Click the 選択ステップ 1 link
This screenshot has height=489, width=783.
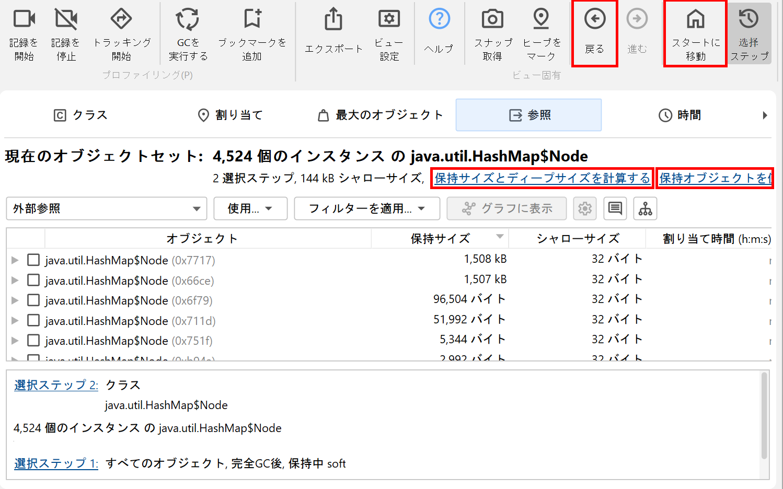(56, 463)
